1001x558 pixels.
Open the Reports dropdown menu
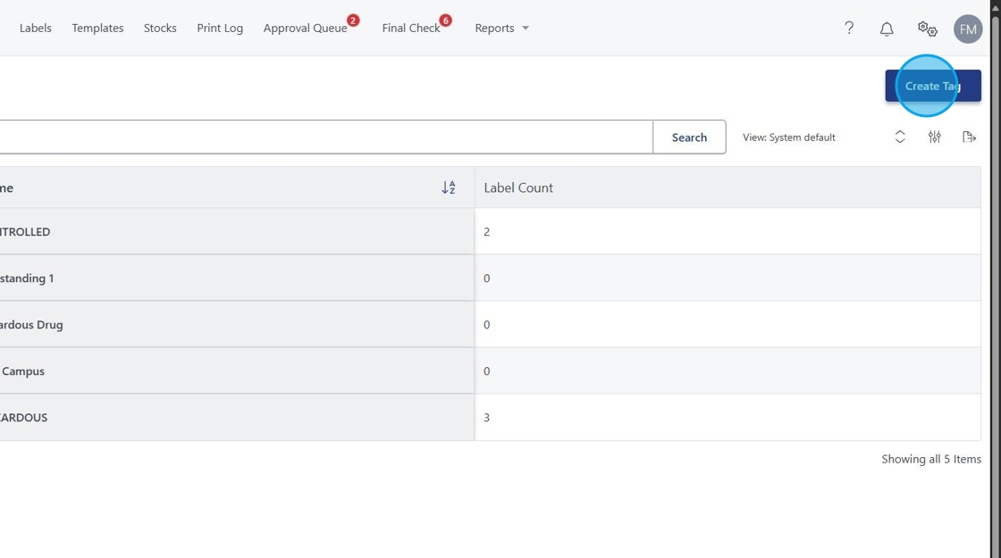pyautogui.click(x=501, y=28)
